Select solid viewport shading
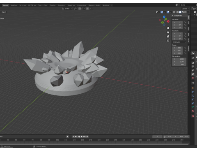 [180, 12]
